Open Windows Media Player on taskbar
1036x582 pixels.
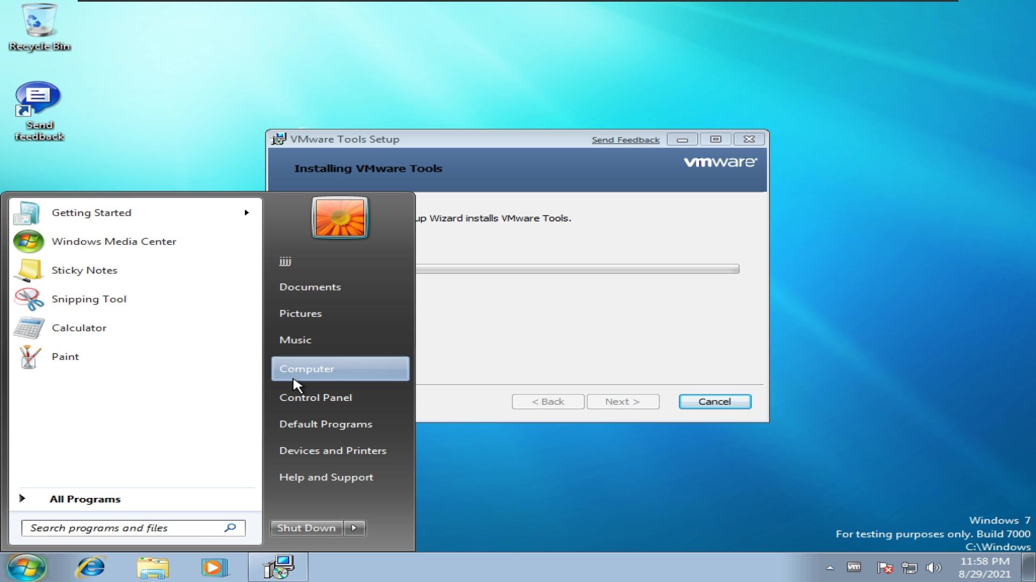point(214,567)
